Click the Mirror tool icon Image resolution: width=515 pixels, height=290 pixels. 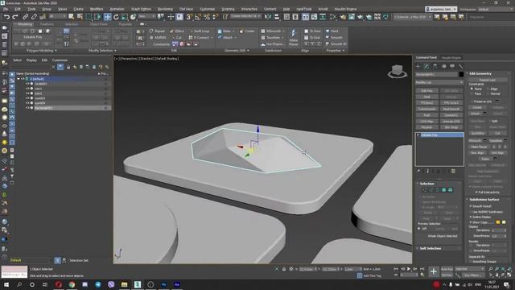(x=268, y=17)
